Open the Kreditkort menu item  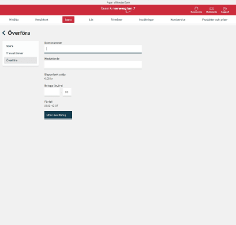[x=42, y=19]
